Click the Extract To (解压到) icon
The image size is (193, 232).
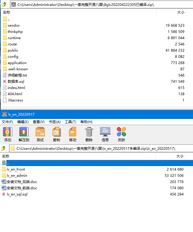coord(24,134)
